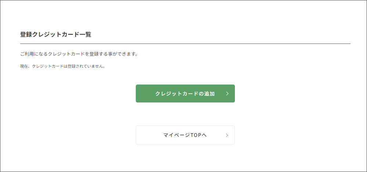Viewport: 367px width, 172px height.
Task: Click the マイページTOPへ label text
Action: point(185,135)
